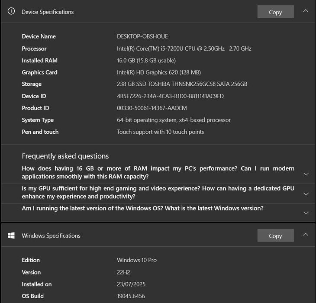Select the processor value i5-7200U
The height and width of the screenshot is (303, 316).
[184, 48]
